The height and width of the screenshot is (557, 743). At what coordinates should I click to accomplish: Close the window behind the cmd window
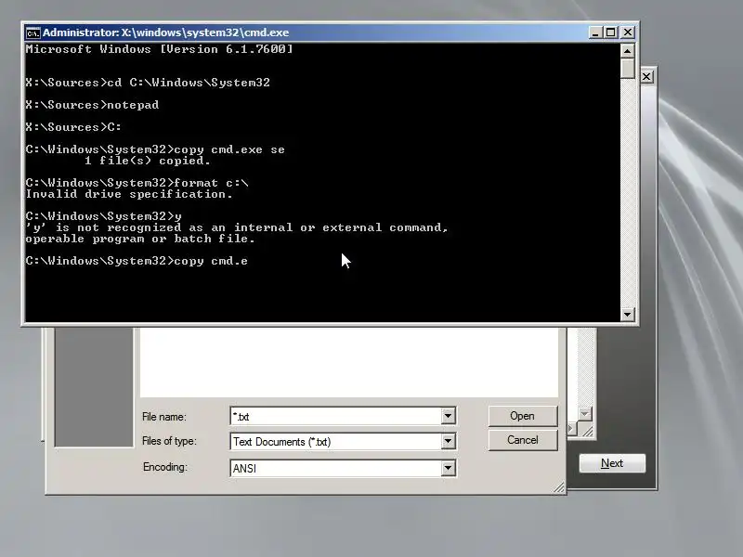(x=646, y=76)
